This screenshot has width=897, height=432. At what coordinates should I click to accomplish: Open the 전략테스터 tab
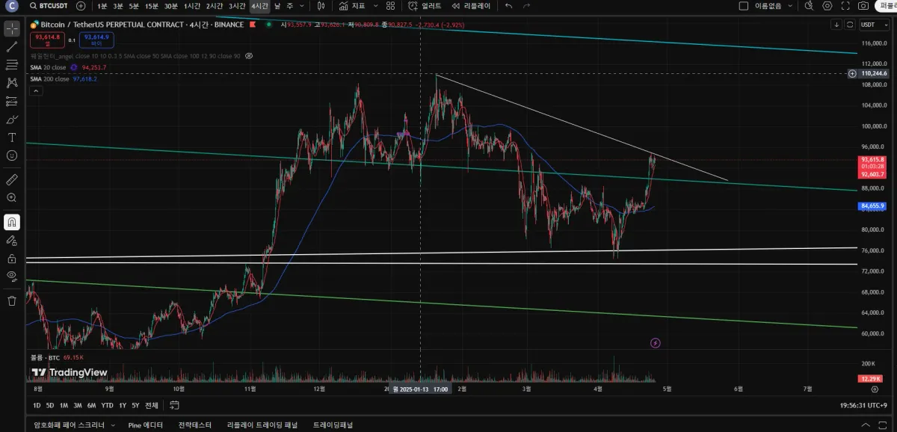(194, 425)
